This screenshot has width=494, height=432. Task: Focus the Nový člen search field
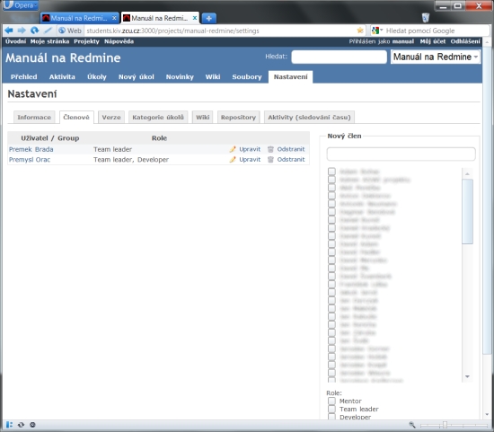401,154
